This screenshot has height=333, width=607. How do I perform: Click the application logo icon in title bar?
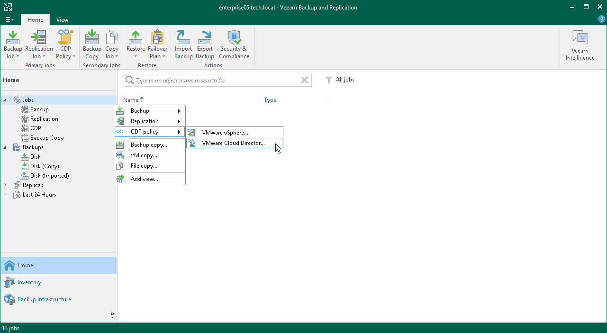click(x=8, y=7)
